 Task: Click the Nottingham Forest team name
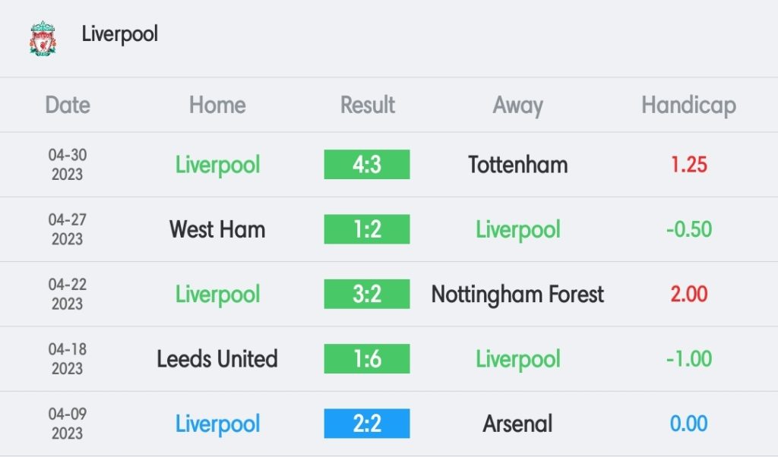pos(517,295)
